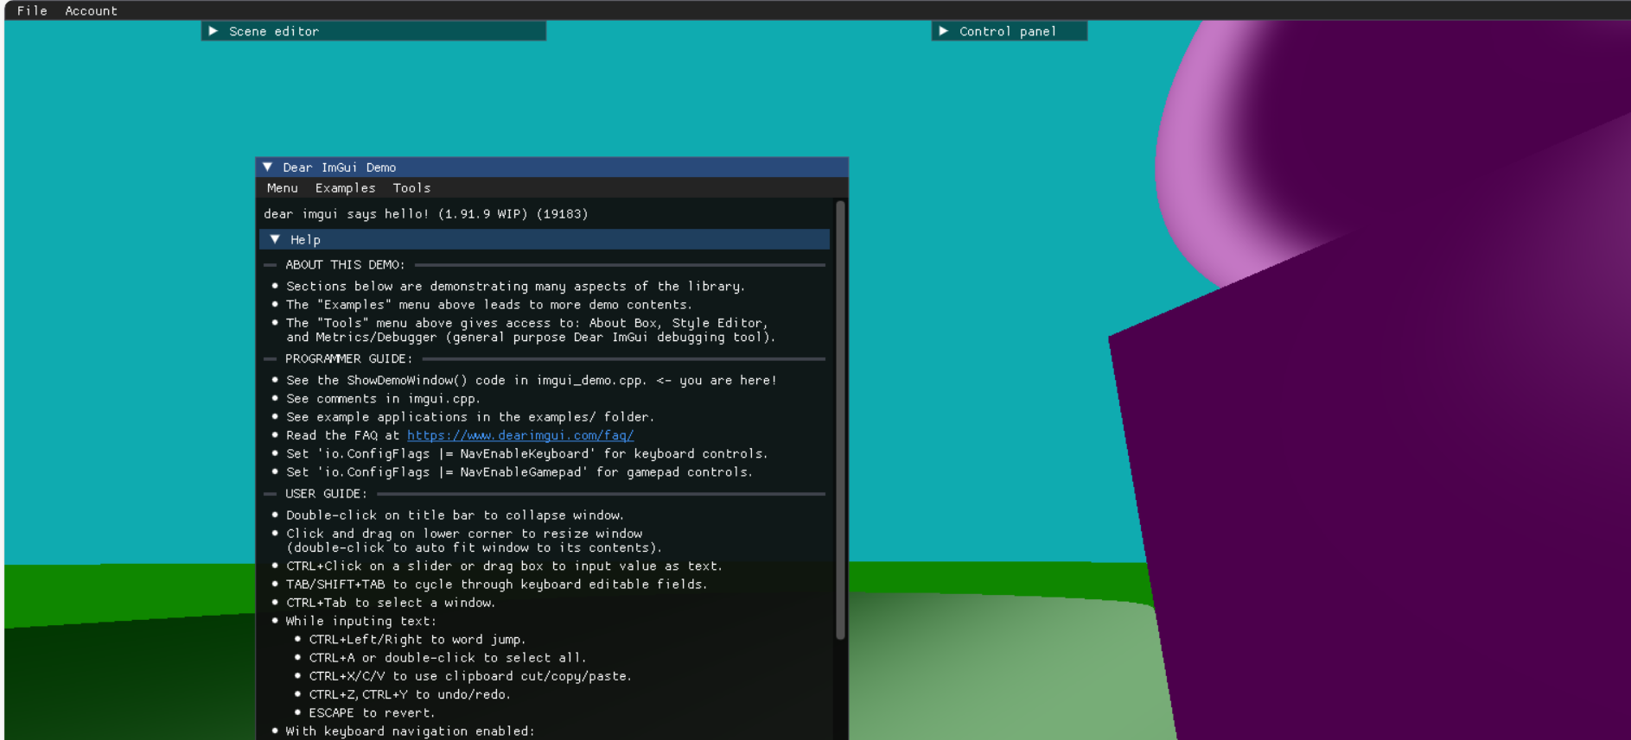Viewport: 1631px width, 740px height.
Task: Click the Control panel title label
Action: pos(1008,31)
